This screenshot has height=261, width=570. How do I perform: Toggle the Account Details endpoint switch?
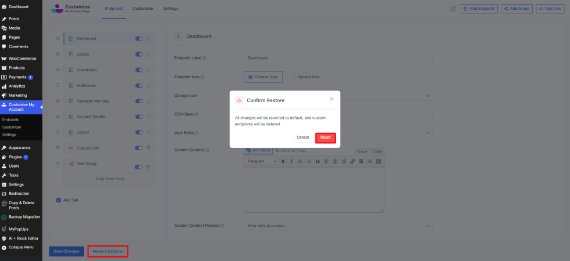[x=139, y=117]
